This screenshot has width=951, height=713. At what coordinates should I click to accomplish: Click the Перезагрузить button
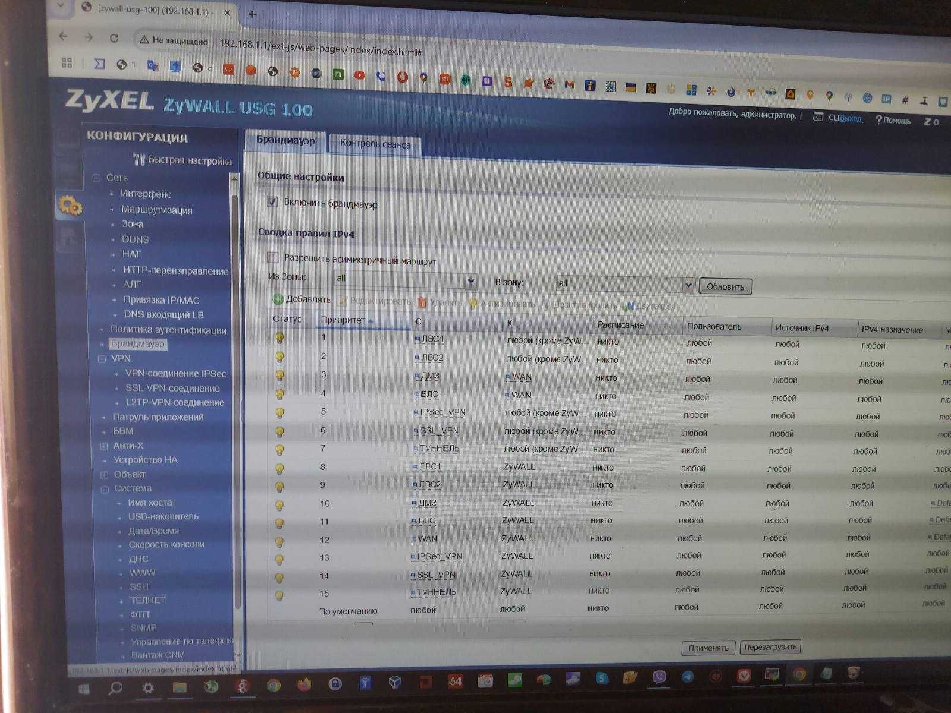pyautogui.click(x=770, y=647)
